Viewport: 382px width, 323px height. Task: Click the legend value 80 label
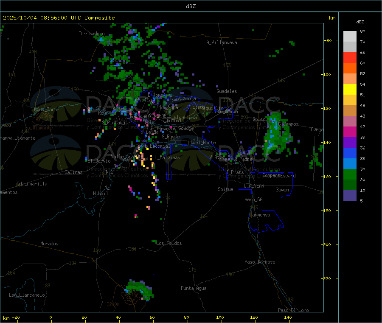pos(362,31)
